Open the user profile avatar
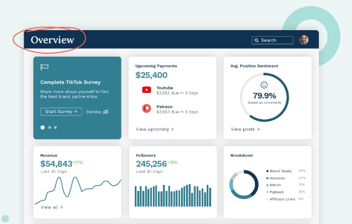This screenshot has height=224, width=352. pos(304,40)
